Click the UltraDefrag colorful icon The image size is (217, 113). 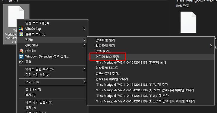tap(21, 29)
